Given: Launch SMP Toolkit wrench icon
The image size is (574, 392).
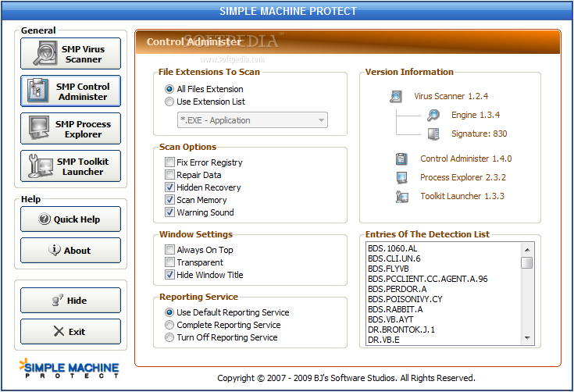Looking at the screenshot, I should pos(41,166).
